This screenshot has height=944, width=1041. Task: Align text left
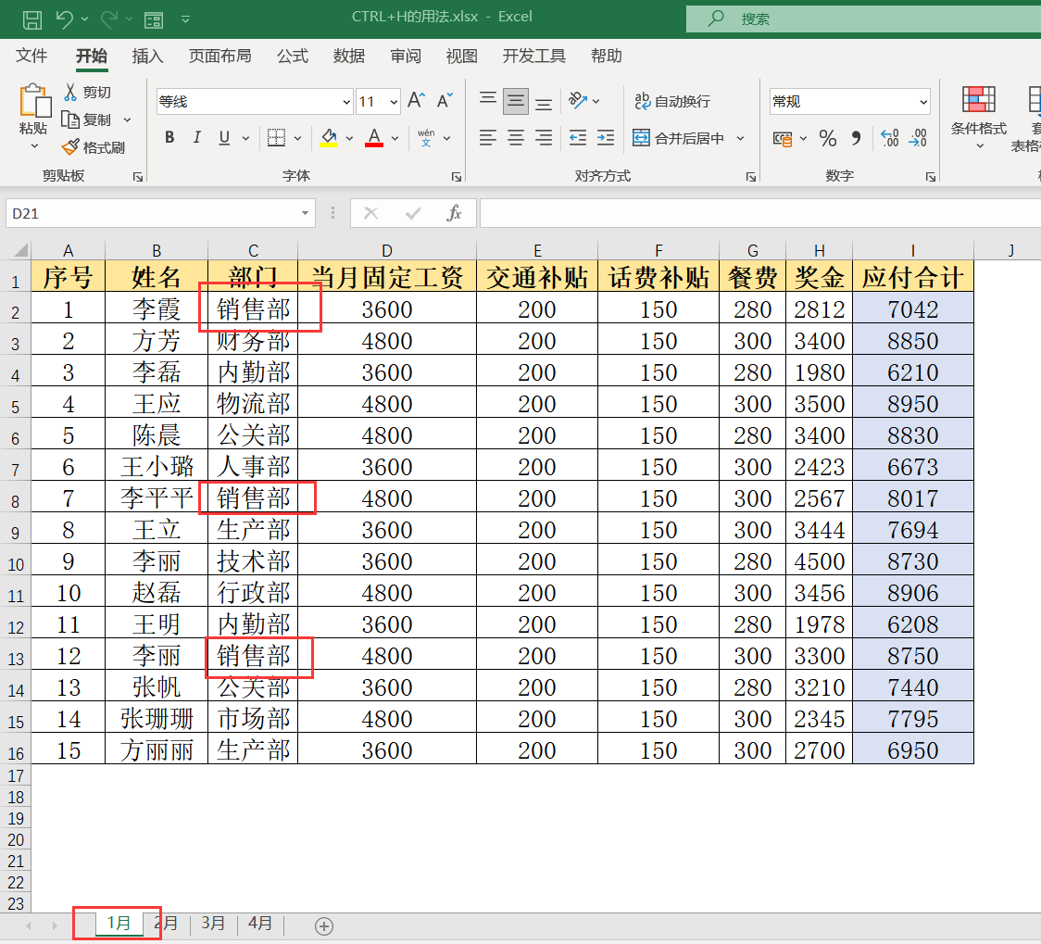[488, 137]
